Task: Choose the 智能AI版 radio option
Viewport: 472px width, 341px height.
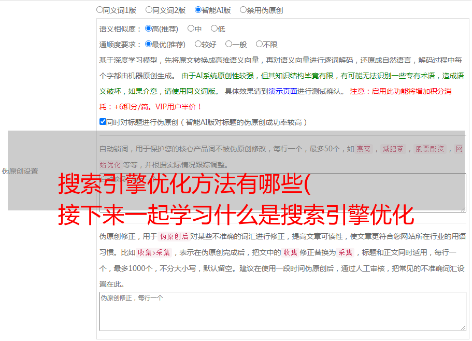Action: click(198, 10)
